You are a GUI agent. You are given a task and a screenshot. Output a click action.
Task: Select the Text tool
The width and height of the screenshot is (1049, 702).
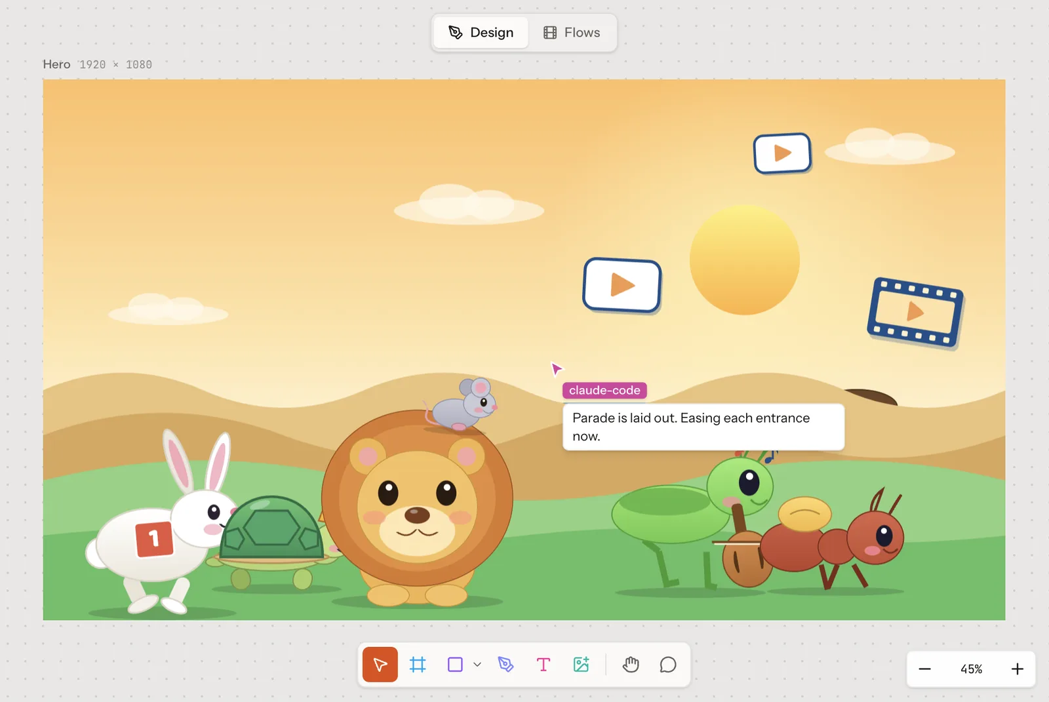click(x=543, y=665)
